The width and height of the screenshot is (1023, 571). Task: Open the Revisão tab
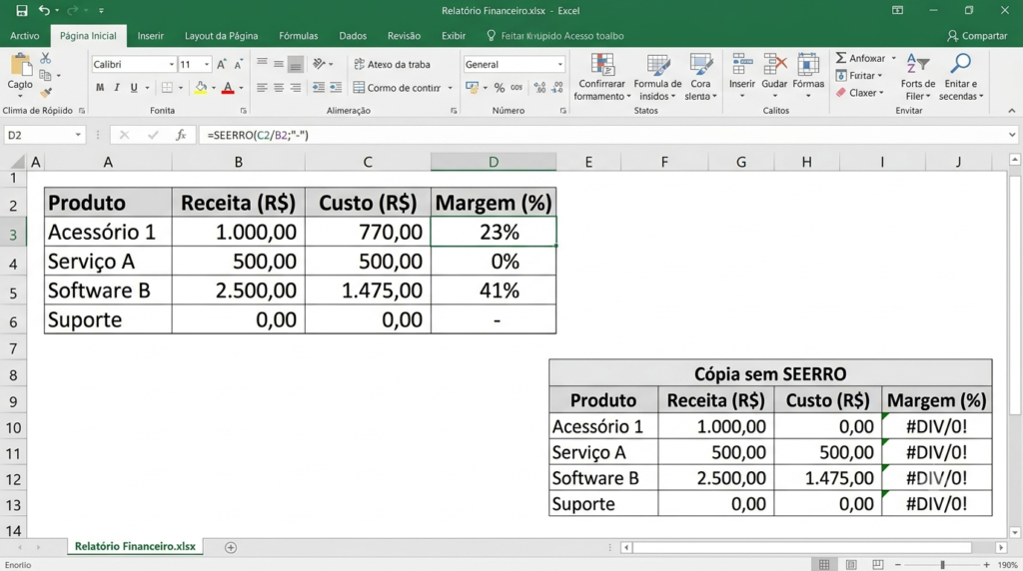click(x=404, y=36)
